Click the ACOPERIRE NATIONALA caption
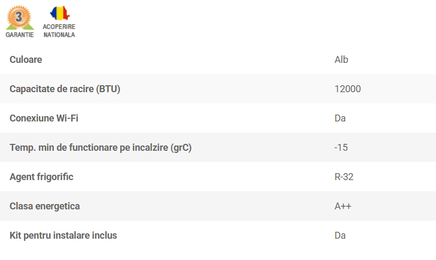This screenshot has height=260, width=436. [x=59, y=31]
